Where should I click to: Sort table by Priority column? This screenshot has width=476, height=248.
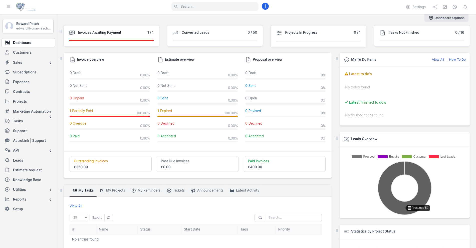[x=299, y=229]
